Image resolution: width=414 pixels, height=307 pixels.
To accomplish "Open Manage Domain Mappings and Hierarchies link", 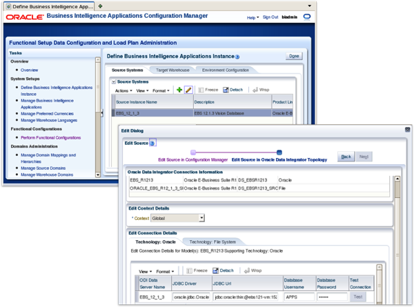I will pyautogui.click(x=48, y=158).
